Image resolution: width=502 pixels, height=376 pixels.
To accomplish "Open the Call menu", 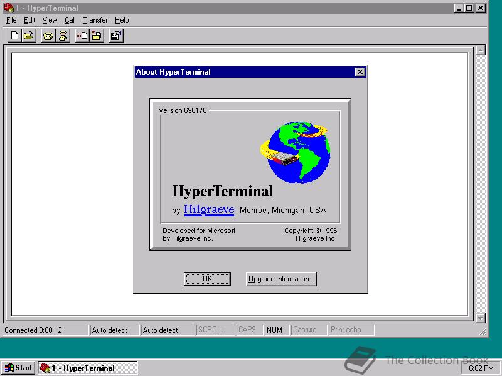I will point(70,20).
